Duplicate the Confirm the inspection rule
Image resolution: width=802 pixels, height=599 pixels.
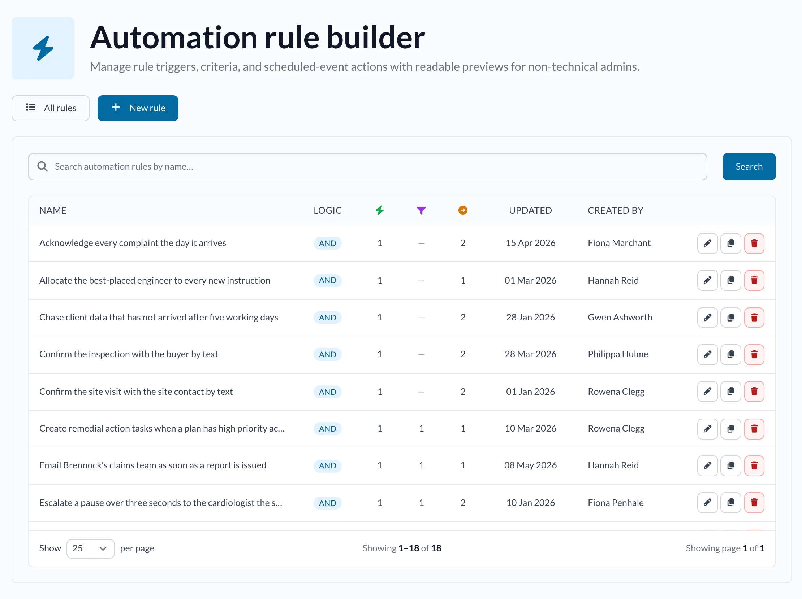(x=730, y=354)
